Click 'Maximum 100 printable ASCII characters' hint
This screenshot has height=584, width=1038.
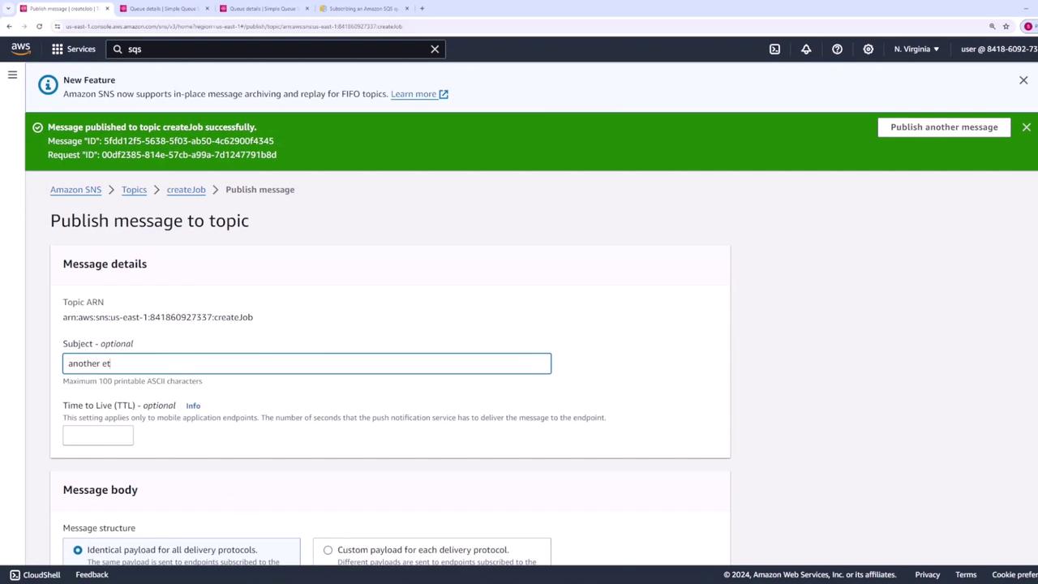pos(133,381)
